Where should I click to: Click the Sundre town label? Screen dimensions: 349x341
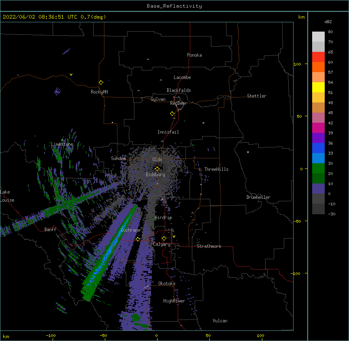(x=118, y=158)
